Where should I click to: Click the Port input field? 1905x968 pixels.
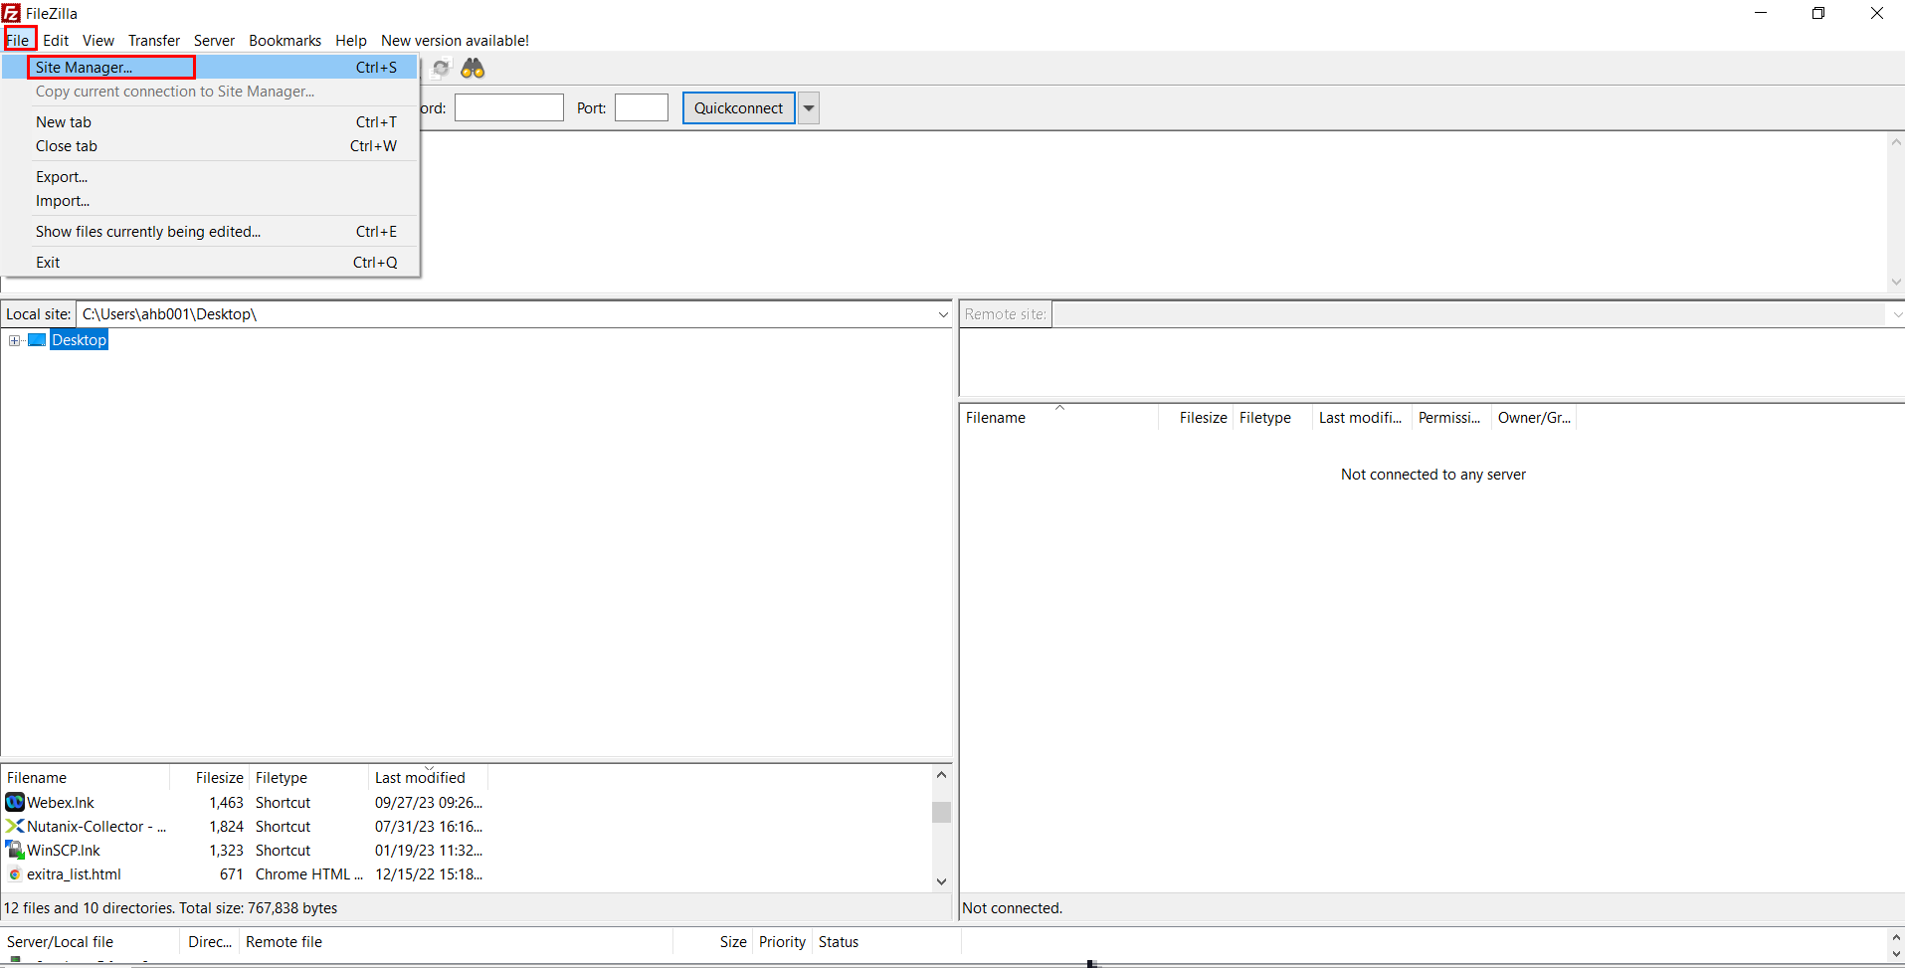click(642, 107)
